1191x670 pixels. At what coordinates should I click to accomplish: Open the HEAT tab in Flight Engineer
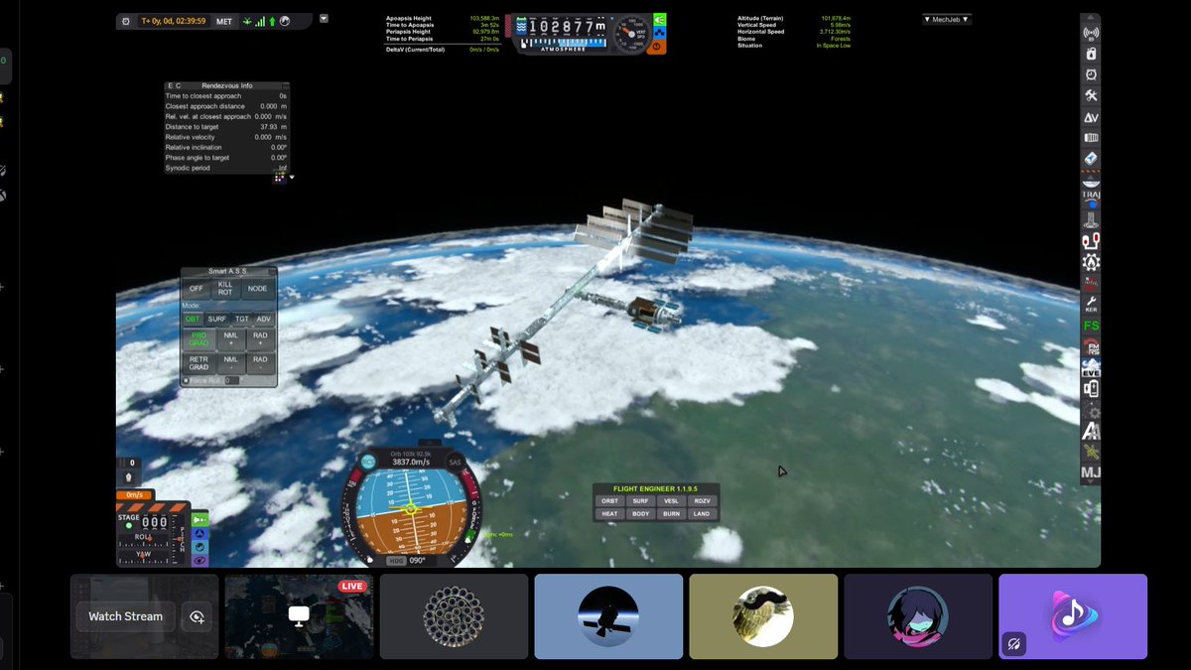[x=609, y=514]
